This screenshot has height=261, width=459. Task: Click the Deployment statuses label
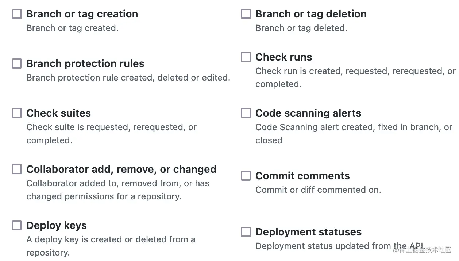tap(308, 232)
